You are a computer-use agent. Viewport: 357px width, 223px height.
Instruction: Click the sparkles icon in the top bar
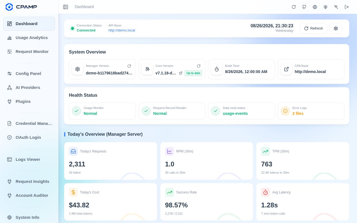click(336, 7)
